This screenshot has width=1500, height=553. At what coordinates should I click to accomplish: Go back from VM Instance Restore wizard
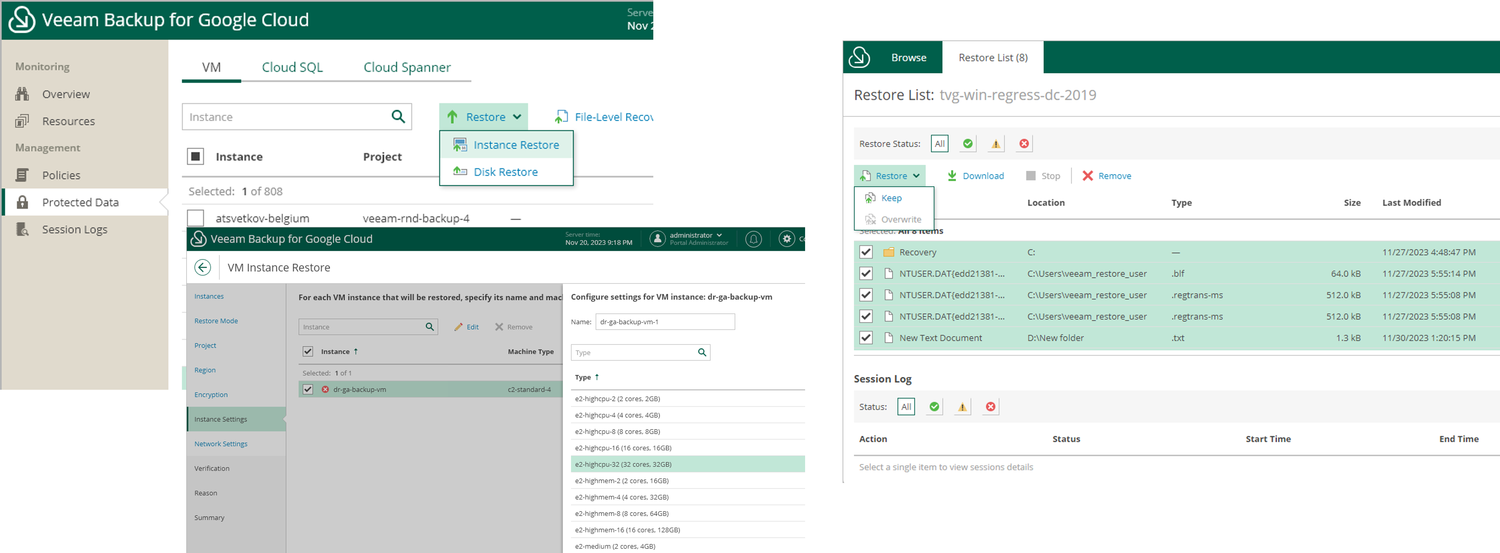coord(203,267)
